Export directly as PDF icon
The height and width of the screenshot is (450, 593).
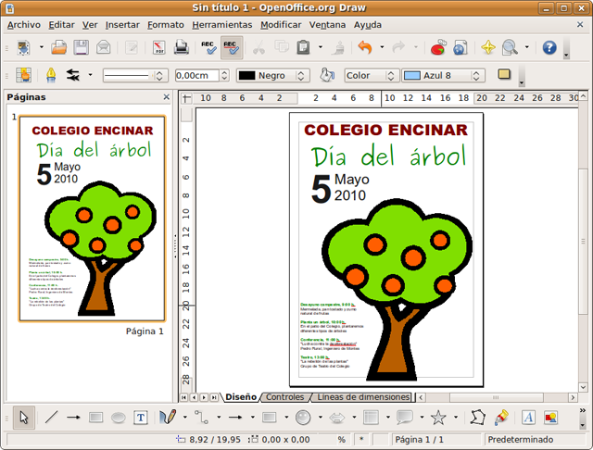coord(158,46)
